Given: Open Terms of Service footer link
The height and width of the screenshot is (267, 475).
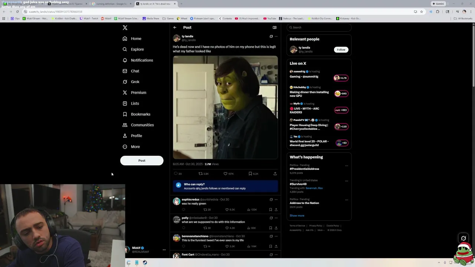Looking at the screenshot, I should (297, 226).
